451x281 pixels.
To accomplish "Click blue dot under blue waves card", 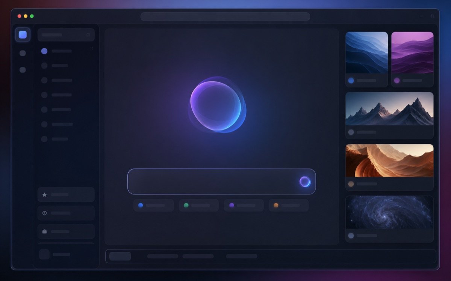I will coord(351,80).
